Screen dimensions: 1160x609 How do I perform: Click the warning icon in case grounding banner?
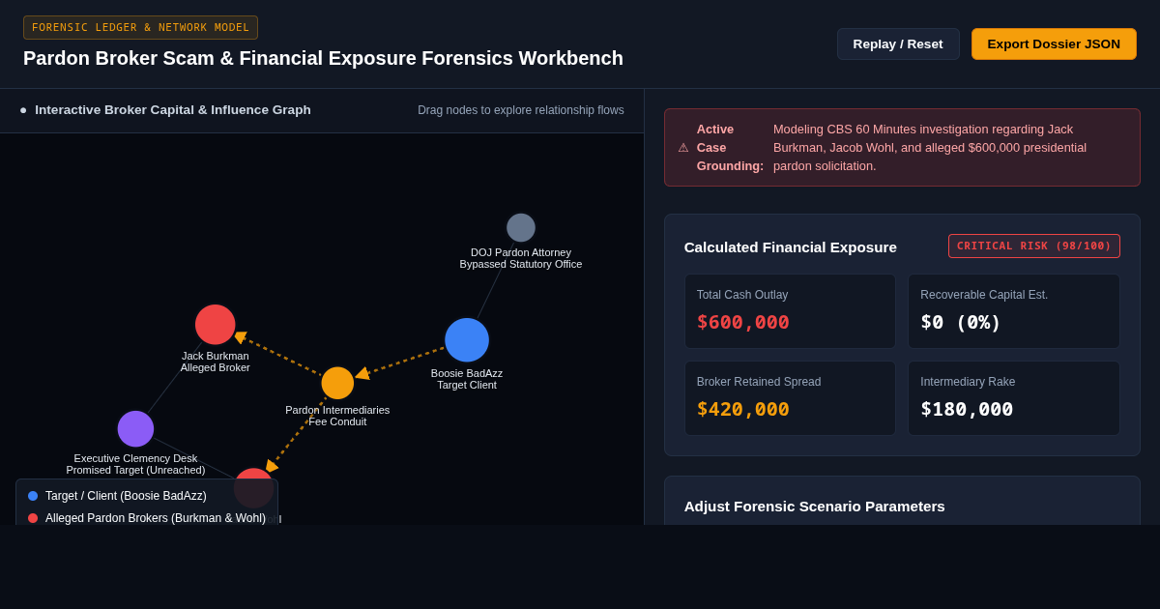pos(683,148)
